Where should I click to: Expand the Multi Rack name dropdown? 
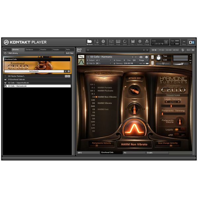(88, 50)
